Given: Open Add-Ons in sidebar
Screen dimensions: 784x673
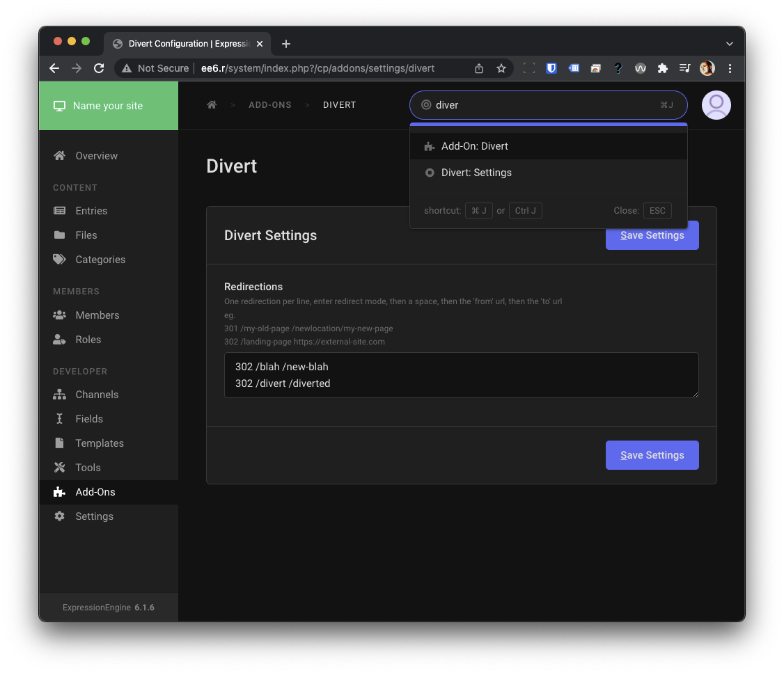Looking at the screenshot, I should (109, 493).
